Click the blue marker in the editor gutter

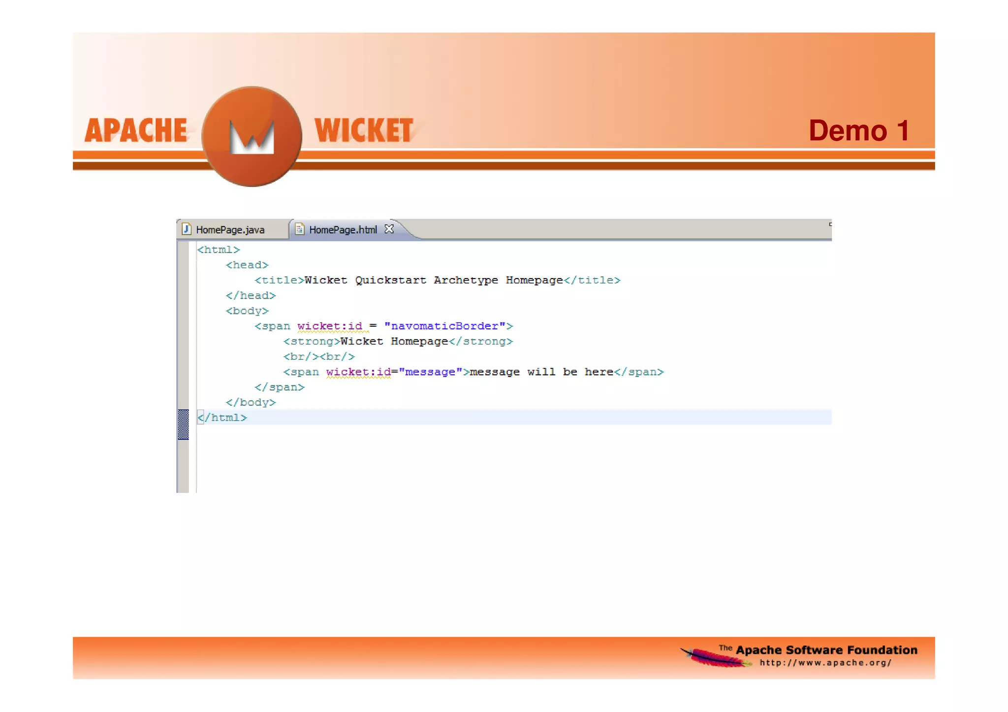(183, 424)
